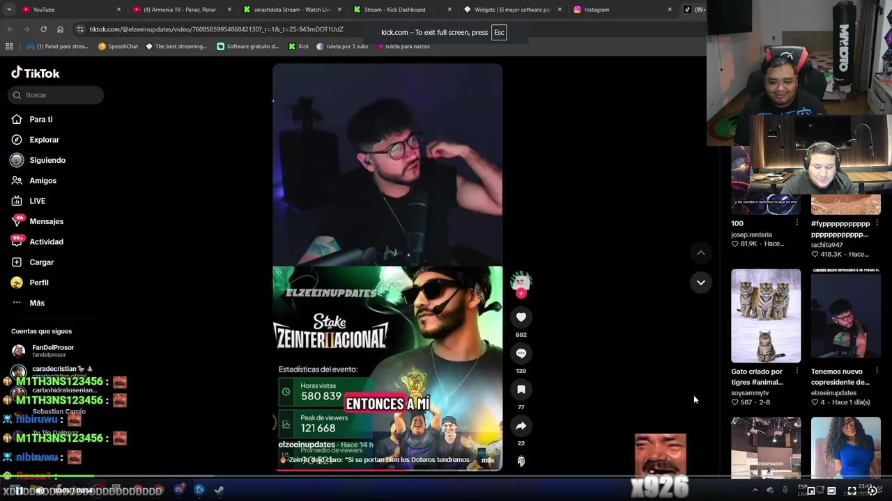
Task: Open the 'Gato criado por tigres' thumbnail
Action: point(766,316)
